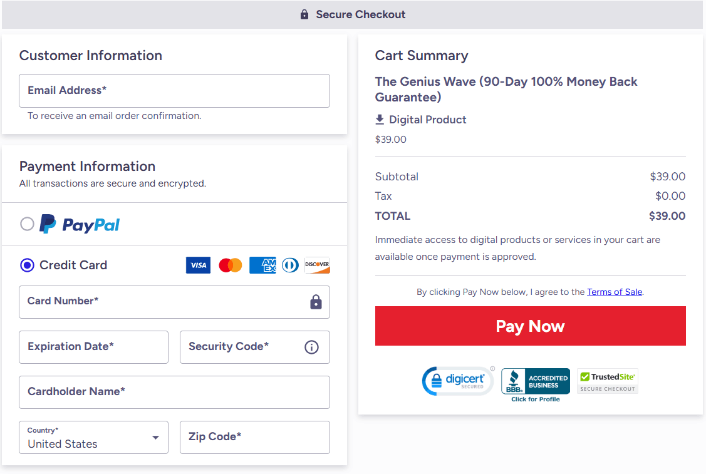Image resolution: width=706 pixels, height=474 pixels.
Task: Click the Security Code info icon
Action: (x=311, y=347)
